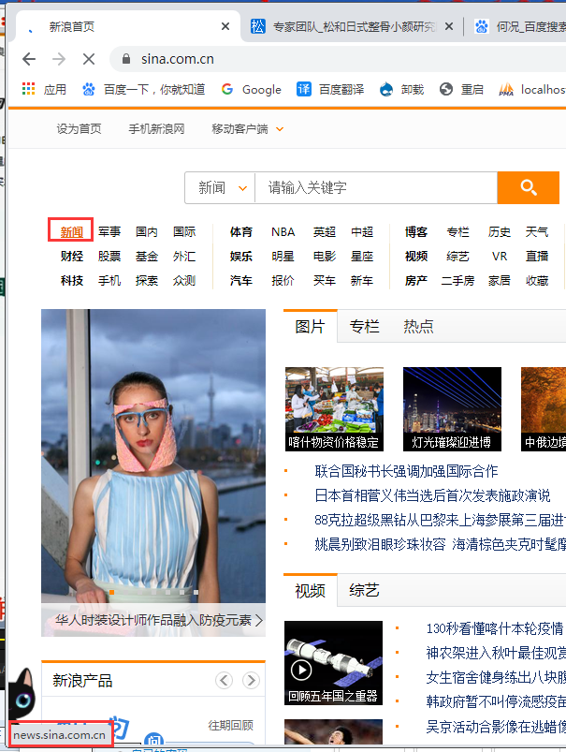The height and width of the screenshot is (752, 566).
Task: Open the 股票 navigation link
Action: [x=109, y=257]
